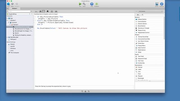Select Text Field in Library
Screen dimensions: 180x101
149,56
